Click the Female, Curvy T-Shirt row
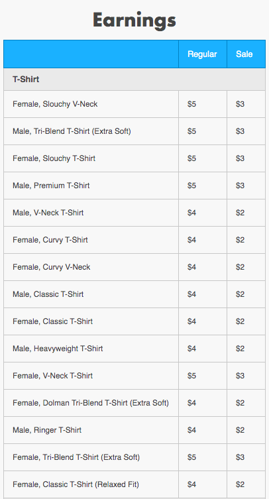 tap(134, 240)
